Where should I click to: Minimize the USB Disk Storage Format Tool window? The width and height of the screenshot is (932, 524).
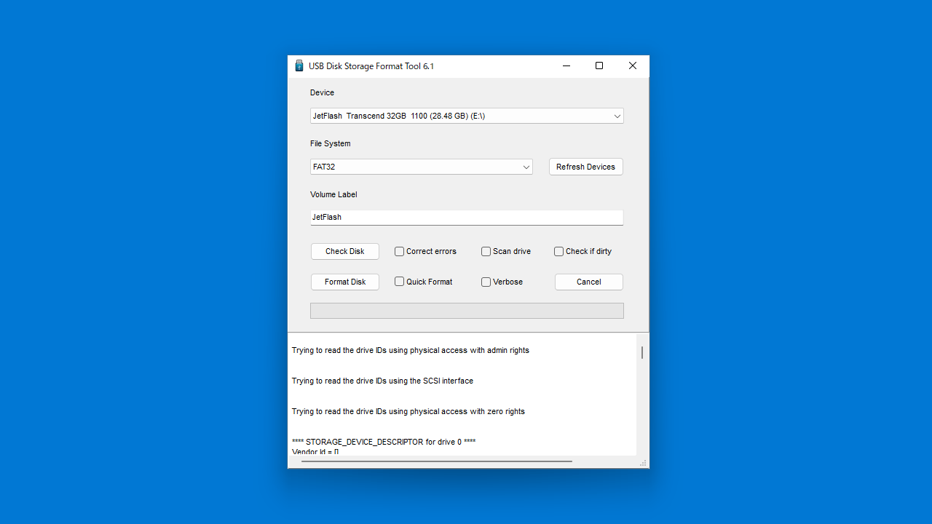point(566,66)
